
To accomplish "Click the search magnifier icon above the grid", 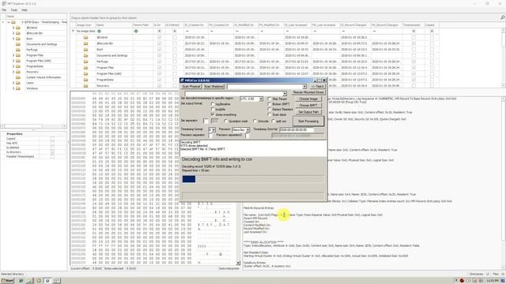I will (503, 17).
